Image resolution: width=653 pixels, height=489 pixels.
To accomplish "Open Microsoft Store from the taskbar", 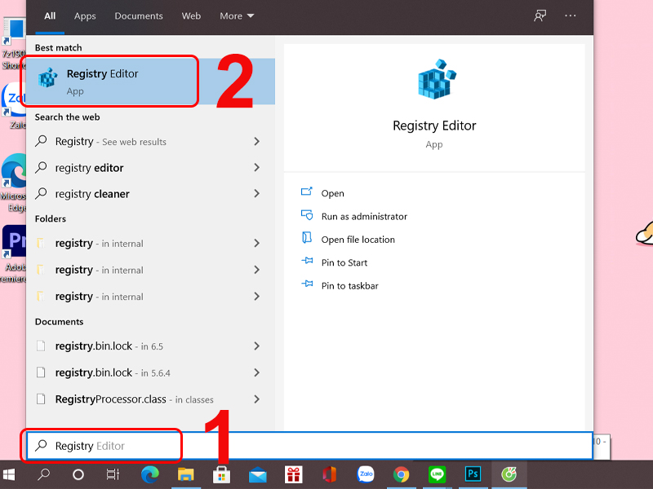I will pos(221,474).
